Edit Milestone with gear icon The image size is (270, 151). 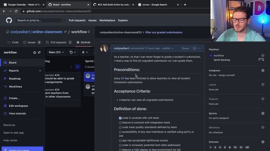(263, 128)
